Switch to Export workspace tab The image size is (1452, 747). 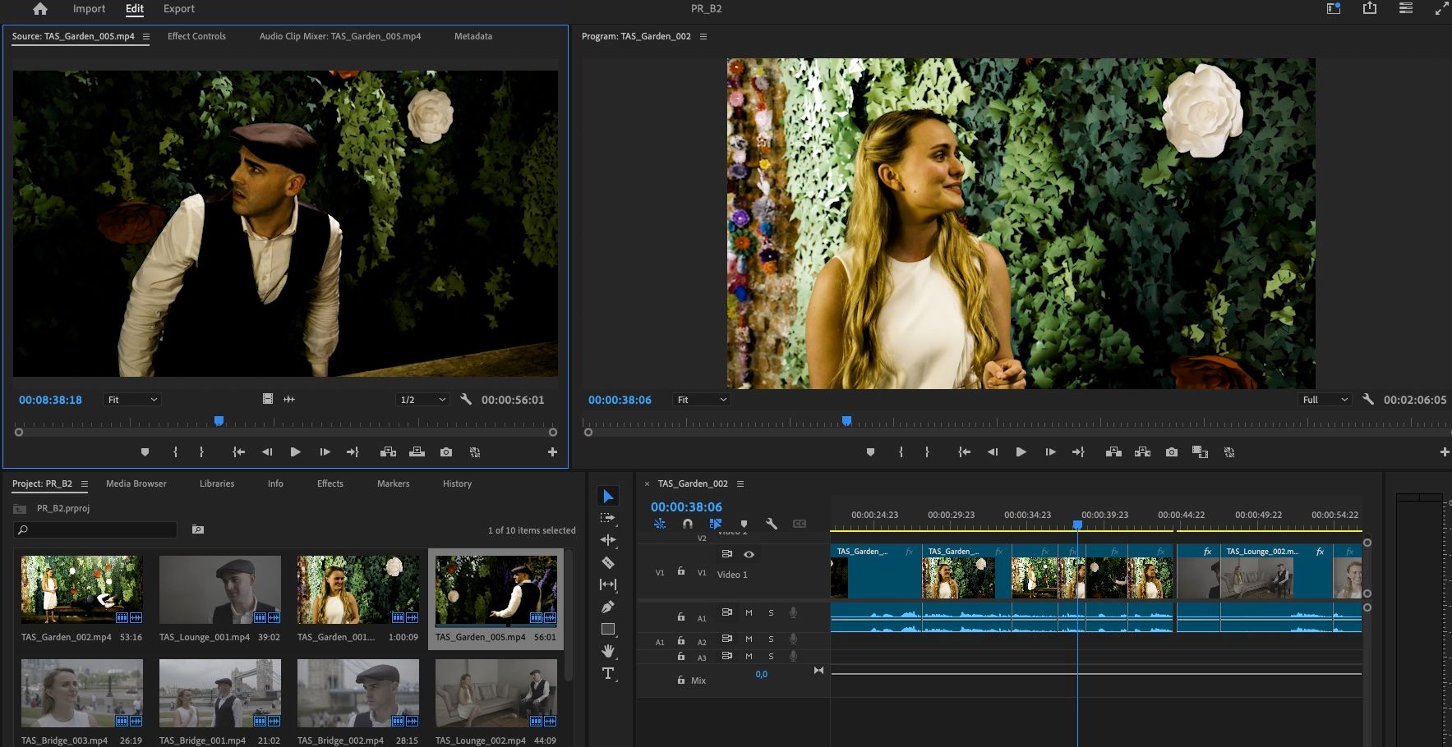179,9
